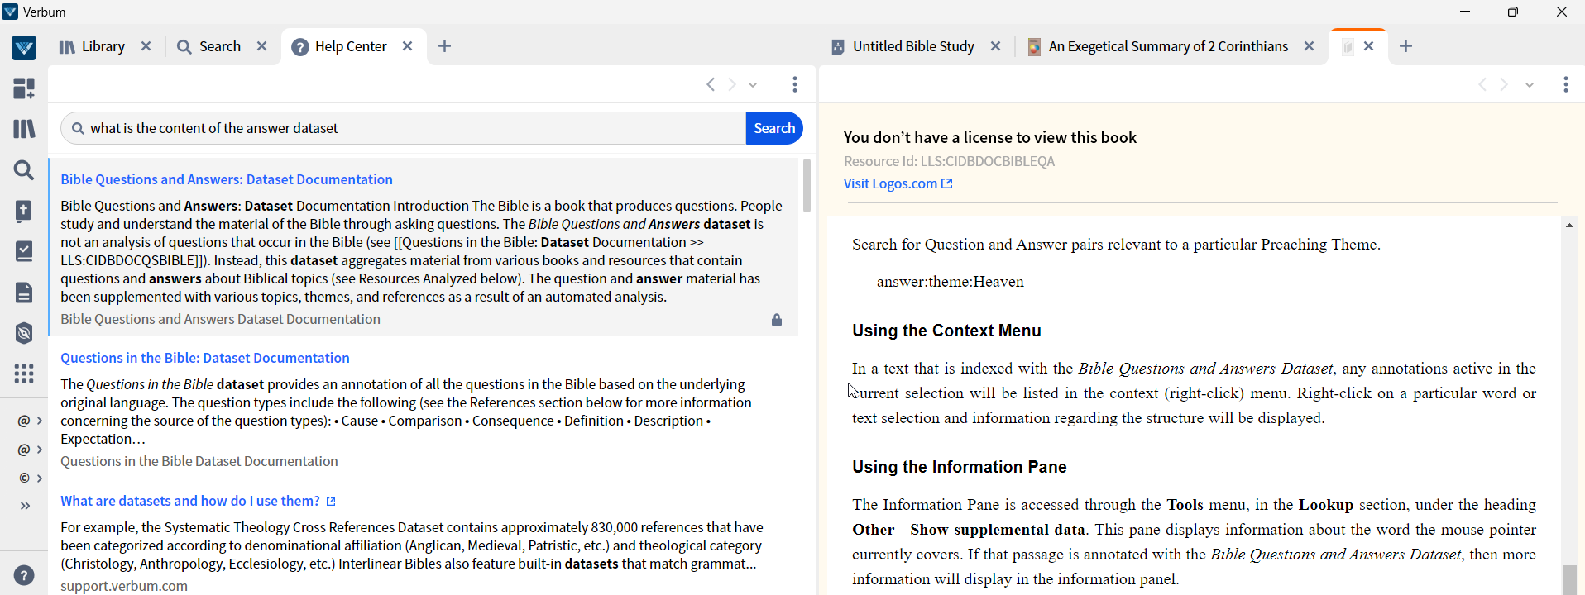Expand sidebar with double chevron
1585x595 pixels.
(x=25, y=506)
